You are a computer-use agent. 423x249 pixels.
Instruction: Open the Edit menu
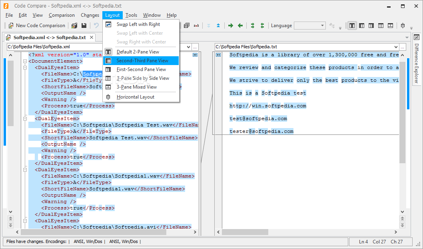[23, 15]
